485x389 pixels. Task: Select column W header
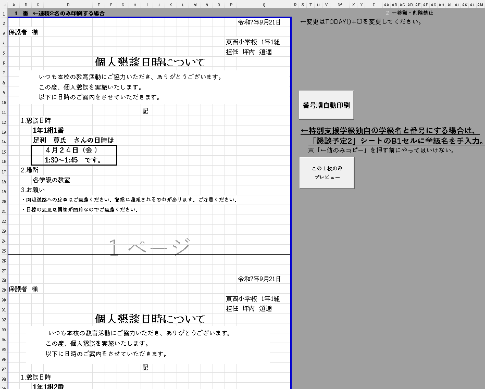tap(340, 5)
